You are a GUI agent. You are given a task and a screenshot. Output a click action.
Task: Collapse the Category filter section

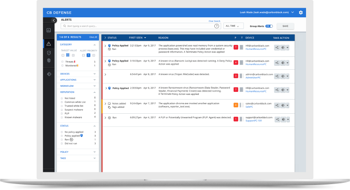click(x=95, y=45)
